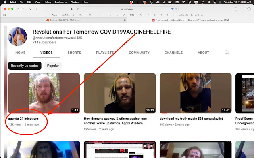Go forward with the forward arrow

tap(36, 9)
